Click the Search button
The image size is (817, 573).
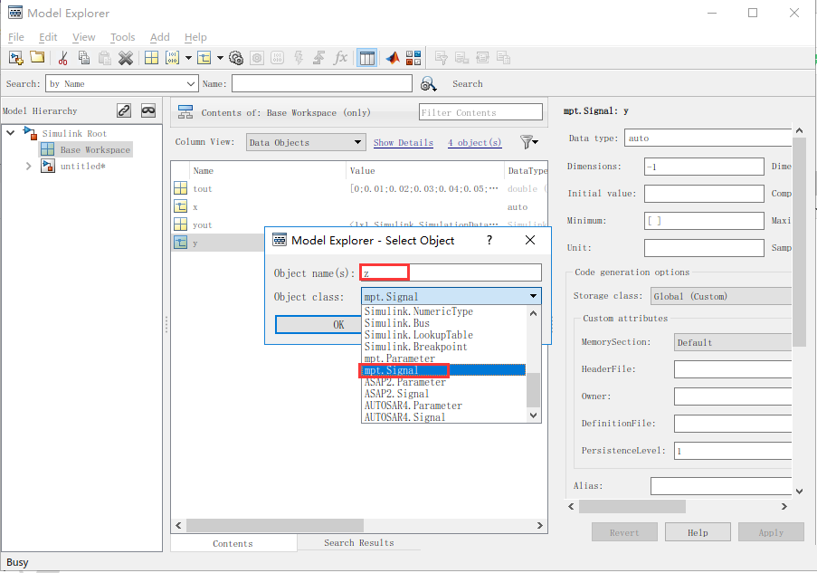[468, 84]
